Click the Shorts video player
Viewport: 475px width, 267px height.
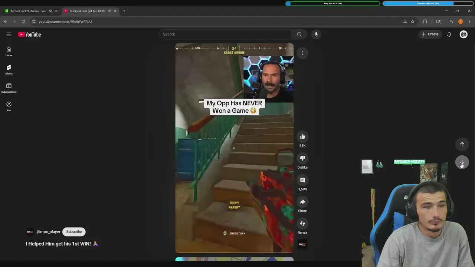click(235, 148)
